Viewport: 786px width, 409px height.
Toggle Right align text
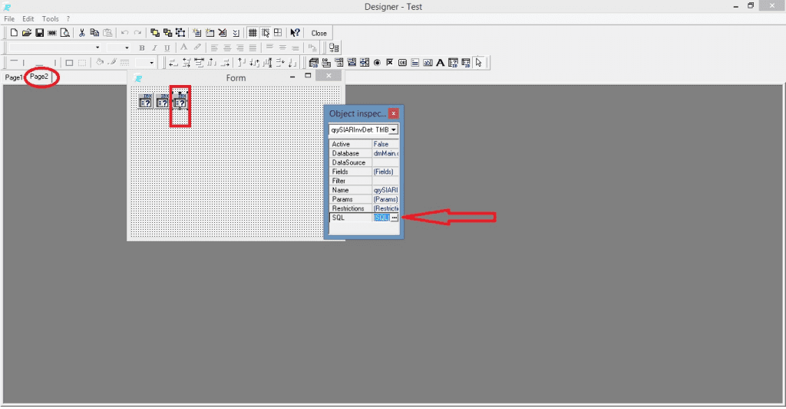[x=240, y=48]
